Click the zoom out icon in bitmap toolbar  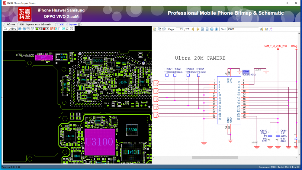tap(24, 29)
